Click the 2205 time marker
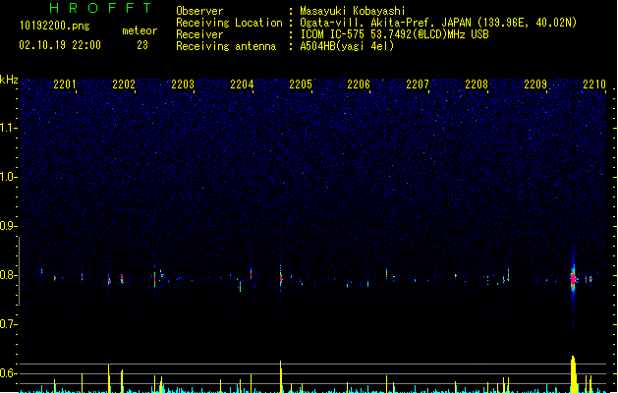618x393 pixels. point(301,84)
